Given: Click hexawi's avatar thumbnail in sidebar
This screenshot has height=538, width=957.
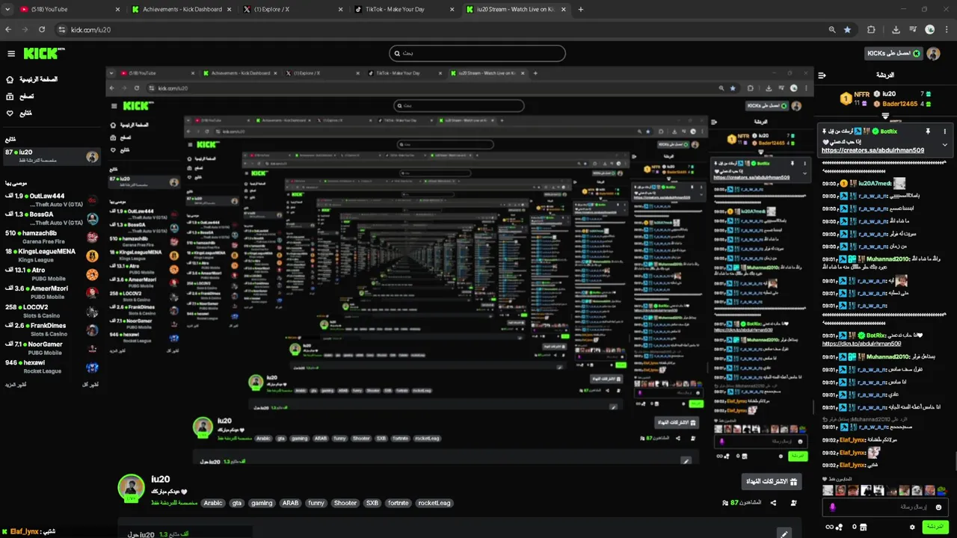Looking at the screenshot, I should (92, 367).
